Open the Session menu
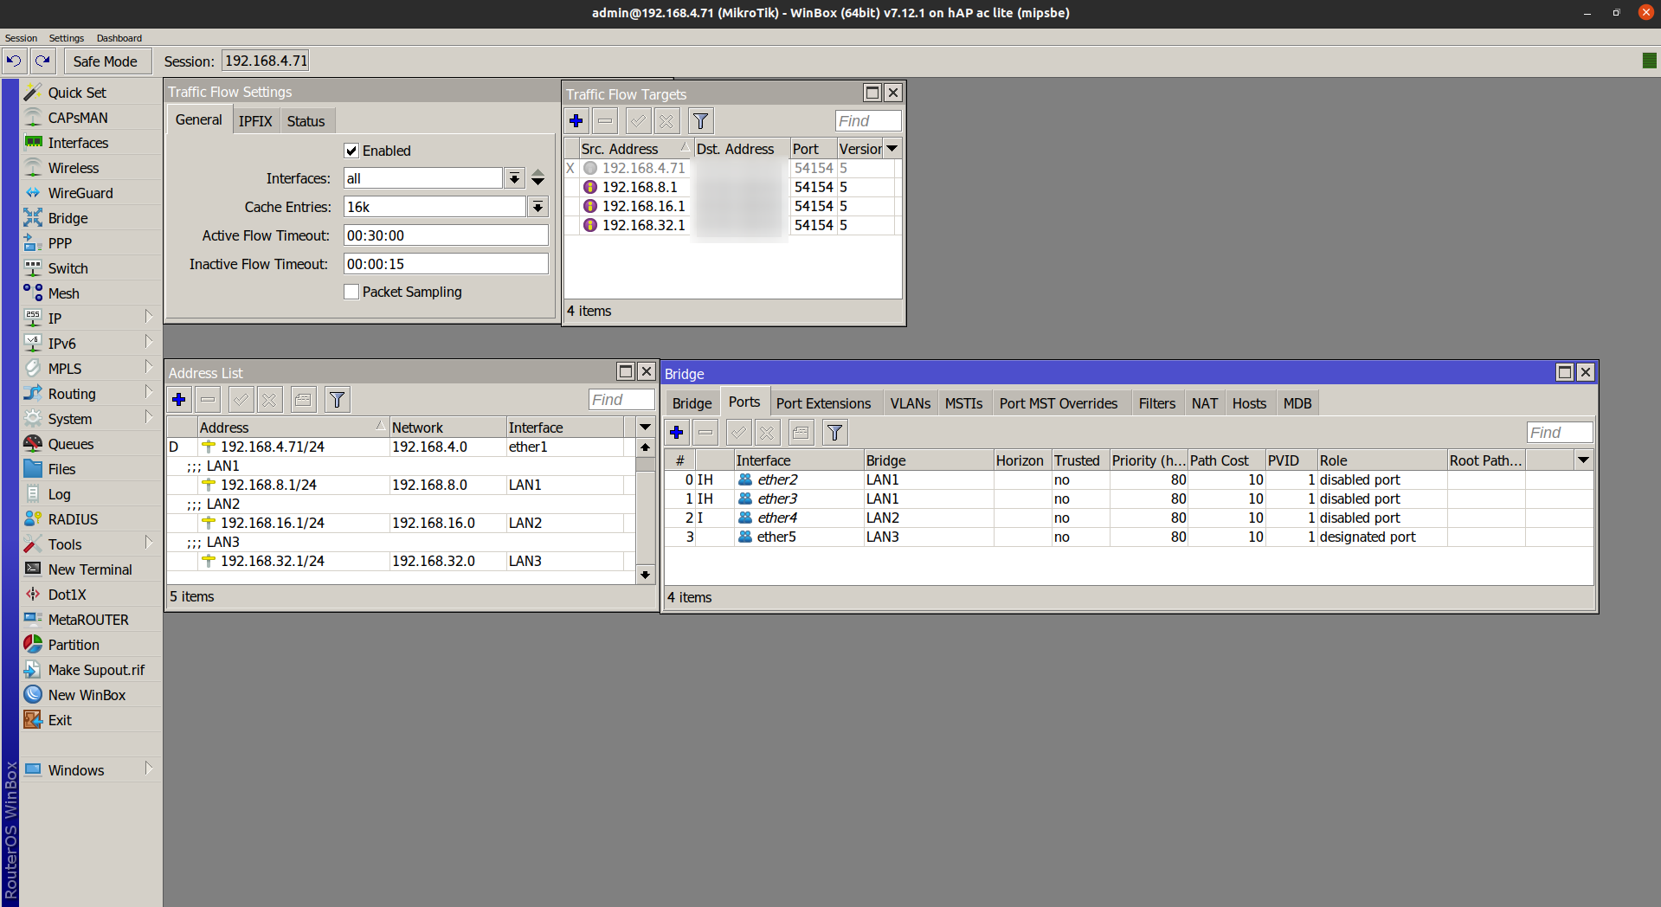The width and height of the screenshot is (1661, 907). (x=21, y=38)
